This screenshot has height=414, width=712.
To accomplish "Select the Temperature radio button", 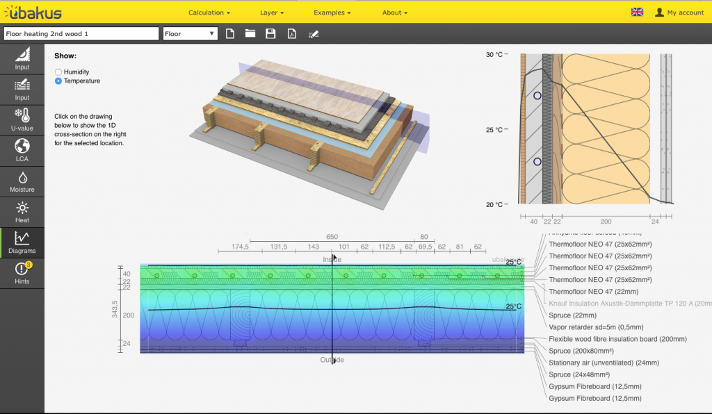I will pos(58,81).
